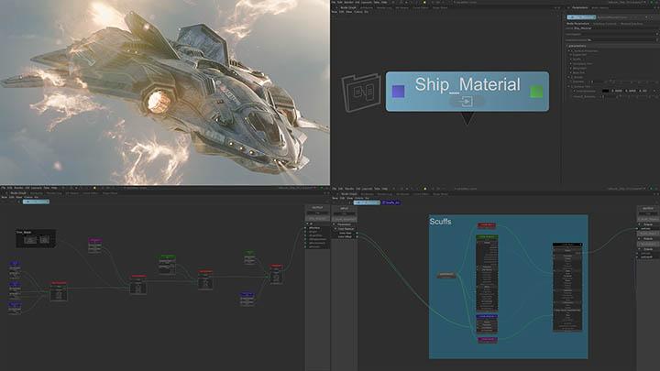Click the Scuffs backdrop title

pos(441,222)
